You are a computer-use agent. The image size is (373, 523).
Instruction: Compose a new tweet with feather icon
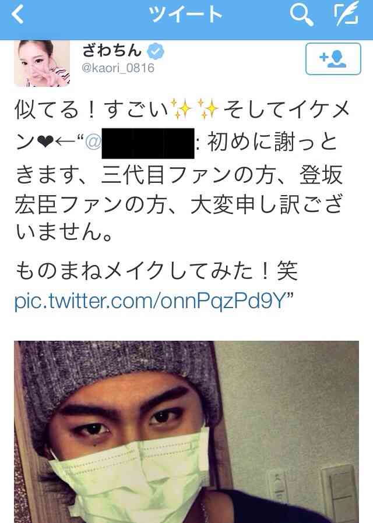pyautogui.click(x=347, y=15)
